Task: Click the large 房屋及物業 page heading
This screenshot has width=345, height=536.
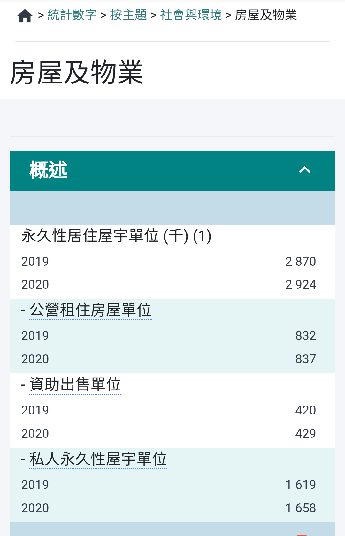Action: pos(77,73)
